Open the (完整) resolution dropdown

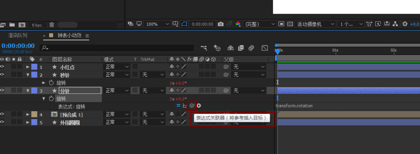coord(259,24)
